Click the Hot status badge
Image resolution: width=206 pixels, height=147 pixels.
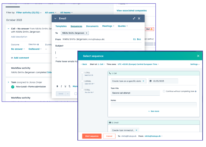(x=149, y=29)
